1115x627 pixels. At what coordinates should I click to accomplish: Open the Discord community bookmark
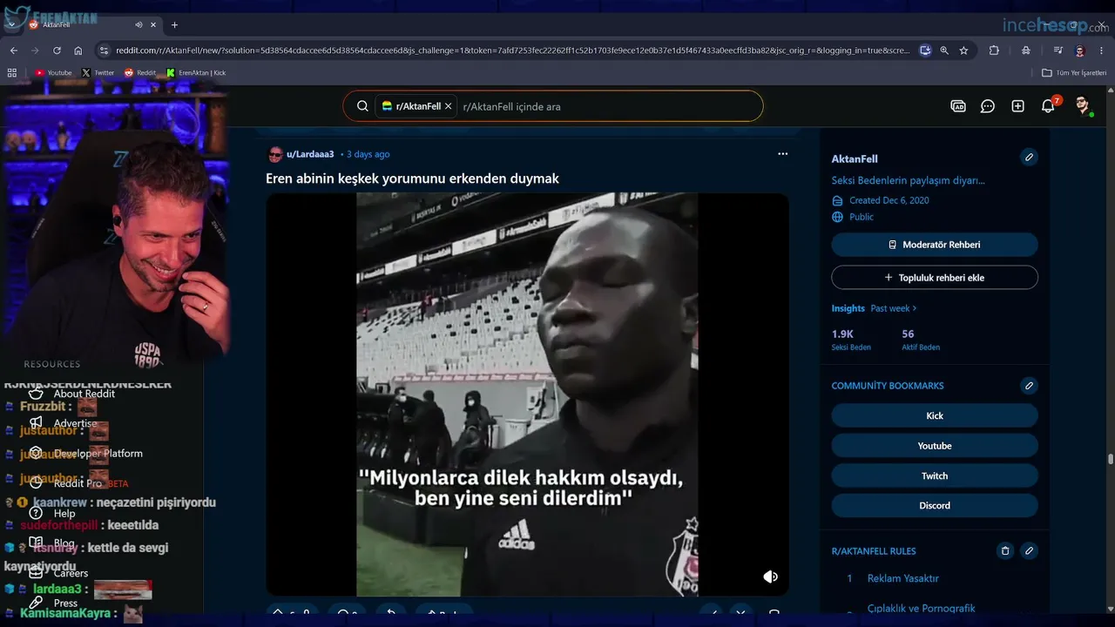[935, 505]
